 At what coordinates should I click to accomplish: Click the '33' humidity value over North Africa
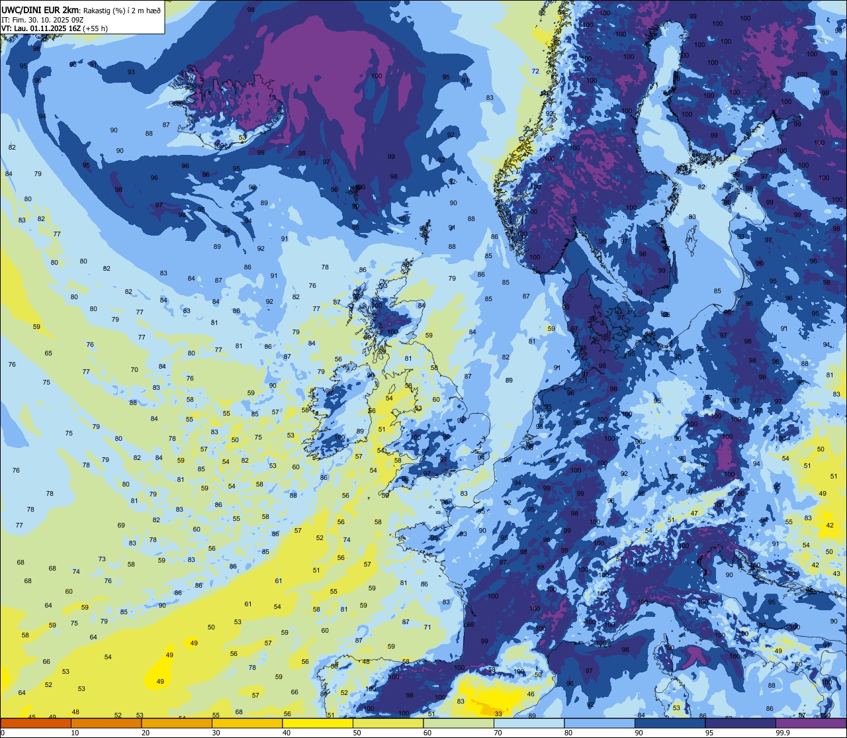click(498, 714)
